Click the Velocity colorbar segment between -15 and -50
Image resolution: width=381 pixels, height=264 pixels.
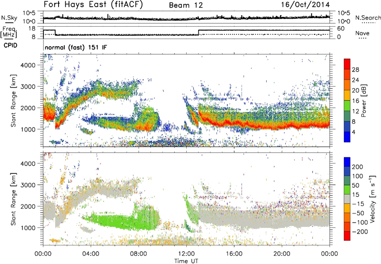(x=347, y=208)
